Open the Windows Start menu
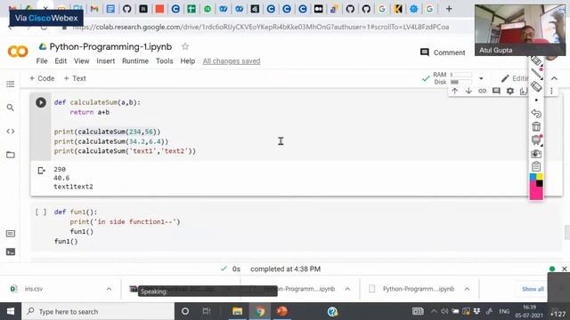Screen dimensions: 570x320 [11, 311]
